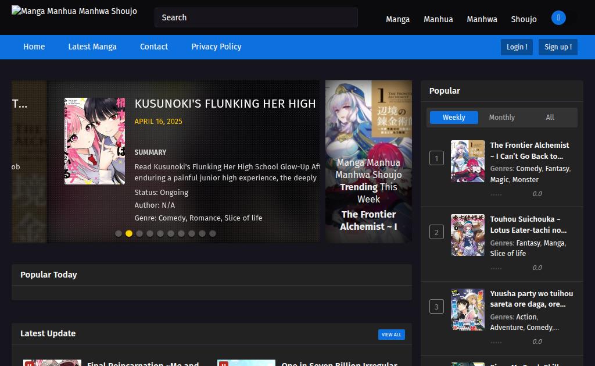Click the site logo in the top header
This screenshot has width=595, height=366.
(x=74, y=11)
